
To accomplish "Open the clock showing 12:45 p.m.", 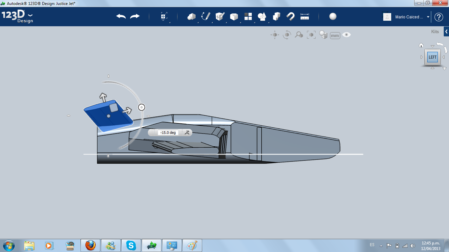I will [431, 245].
